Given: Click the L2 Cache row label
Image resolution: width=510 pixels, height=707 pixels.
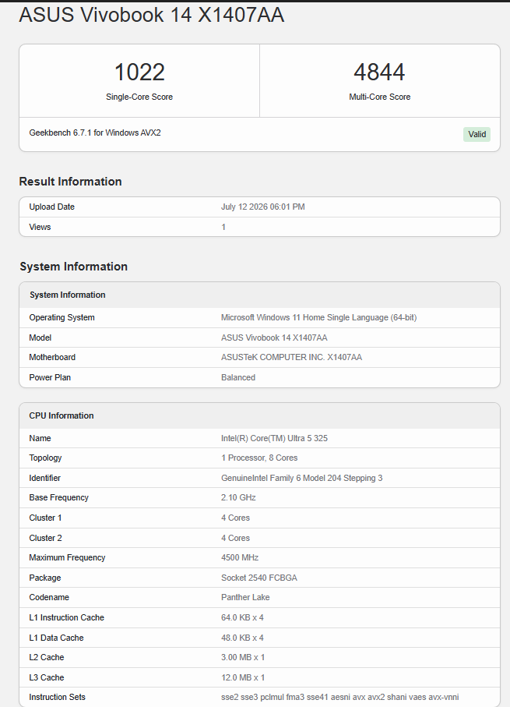Looking at the screenshot, I should [x=47, y=657].
